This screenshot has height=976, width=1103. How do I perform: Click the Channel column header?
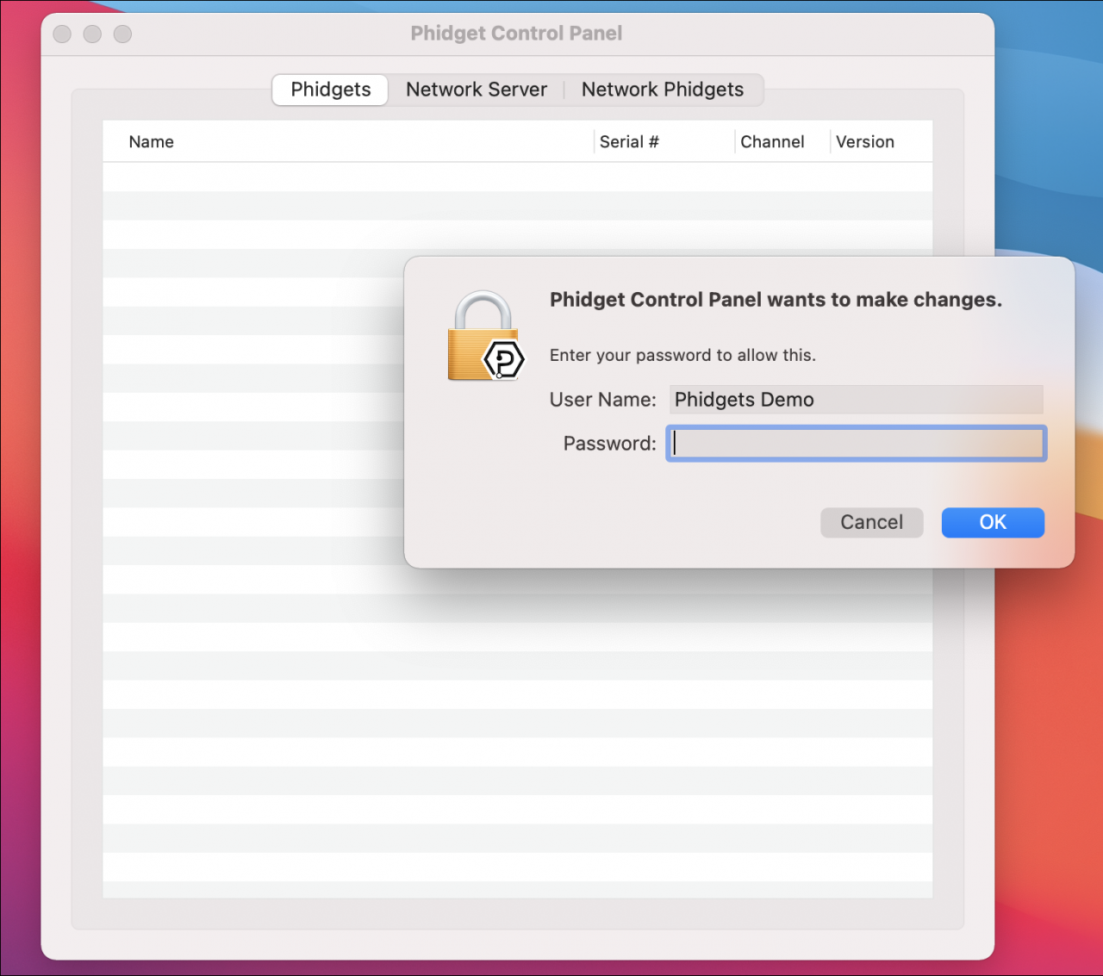772,141
